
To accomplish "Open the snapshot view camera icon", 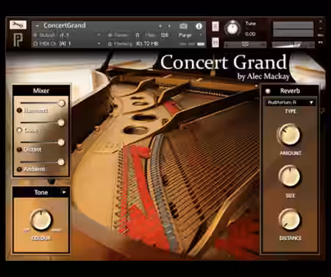I will [x=183, y=26].
